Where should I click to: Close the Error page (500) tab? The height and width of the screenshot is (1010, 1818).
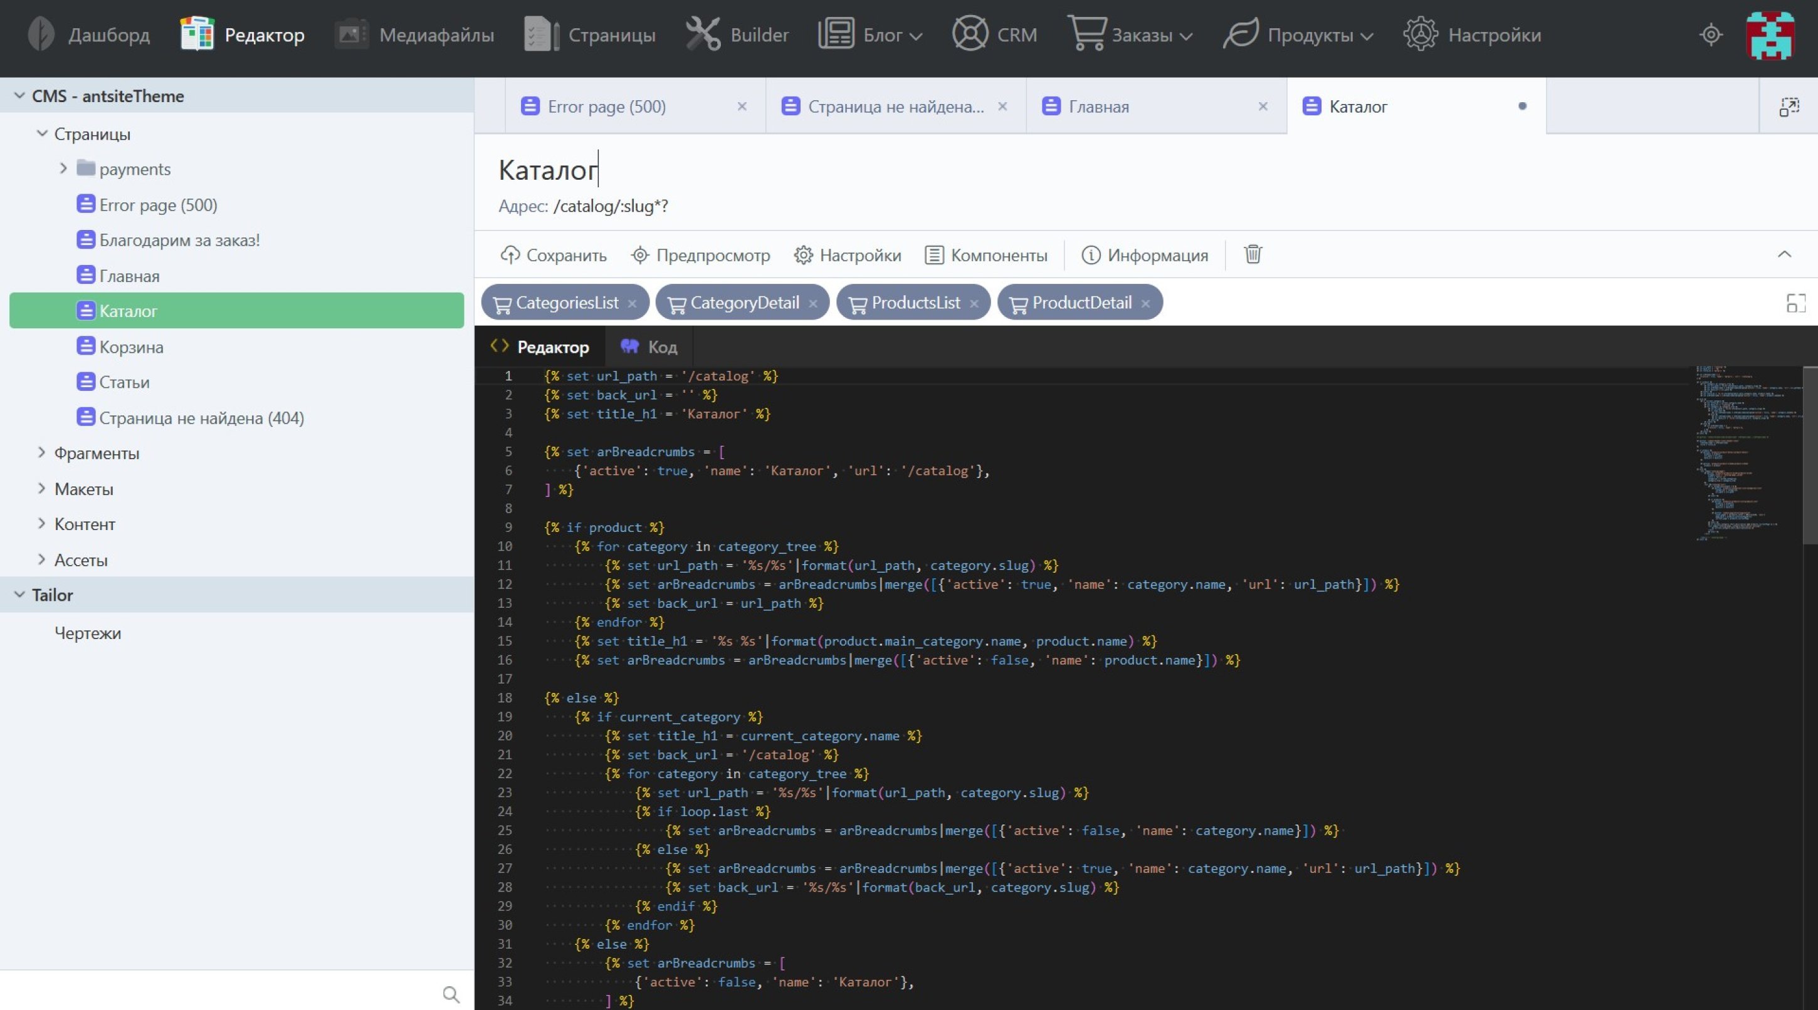[x=742, y=107]
